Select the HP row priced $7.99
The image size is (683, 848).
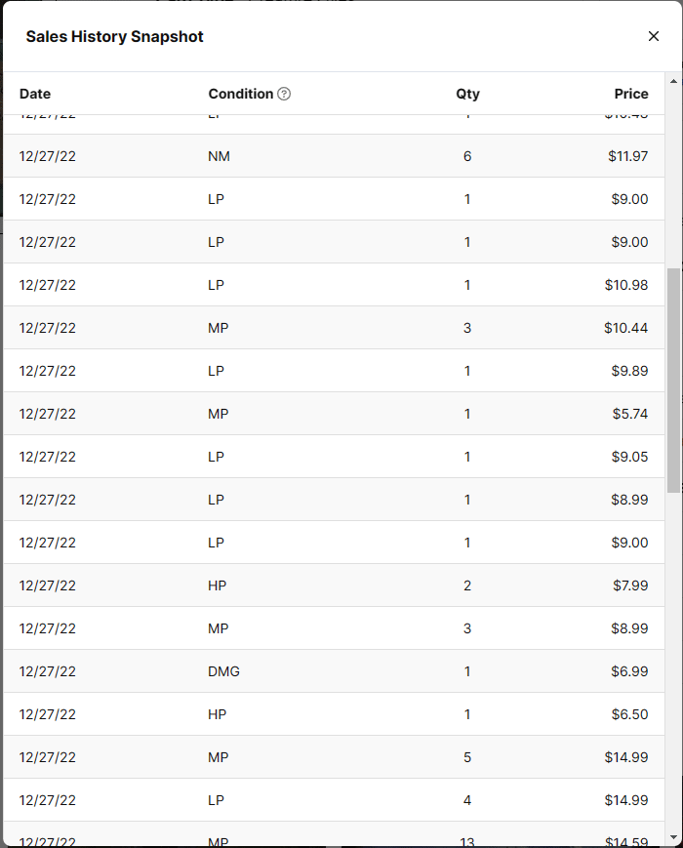coord(332,586)
